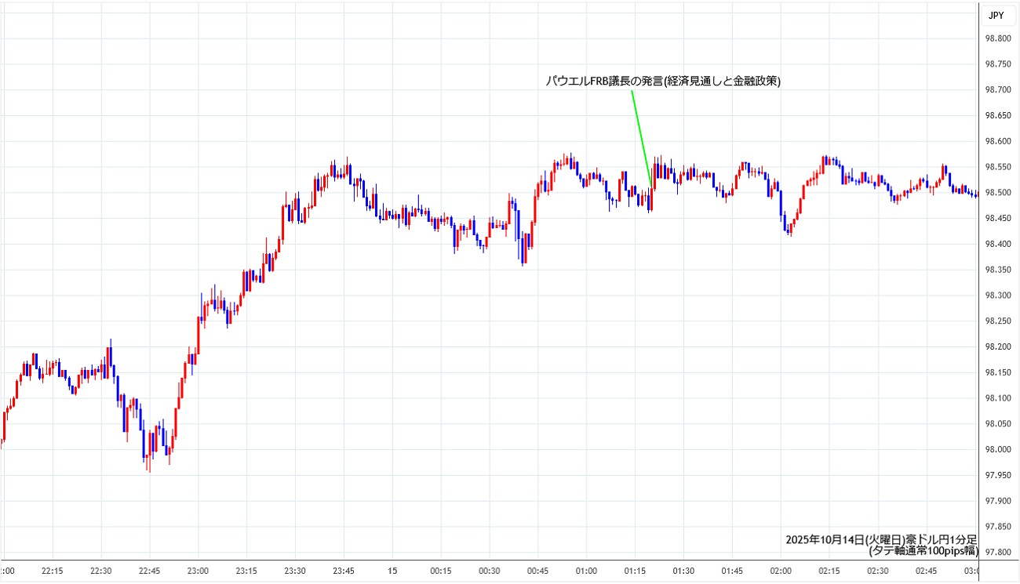The height and width of the screenshot is (584, 1020).
Task: Click the 98.250 price axis label
Action: tap(997, 321)
